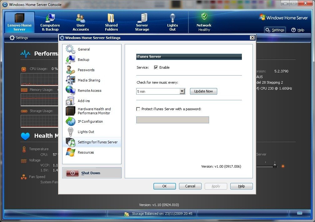
Task: Click the Settings gear label below the tabs
Action: (19, 38)
